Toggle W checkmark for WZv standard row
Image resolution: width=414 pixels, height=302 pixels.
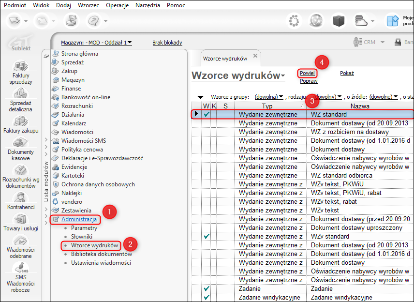click(206, 237)
